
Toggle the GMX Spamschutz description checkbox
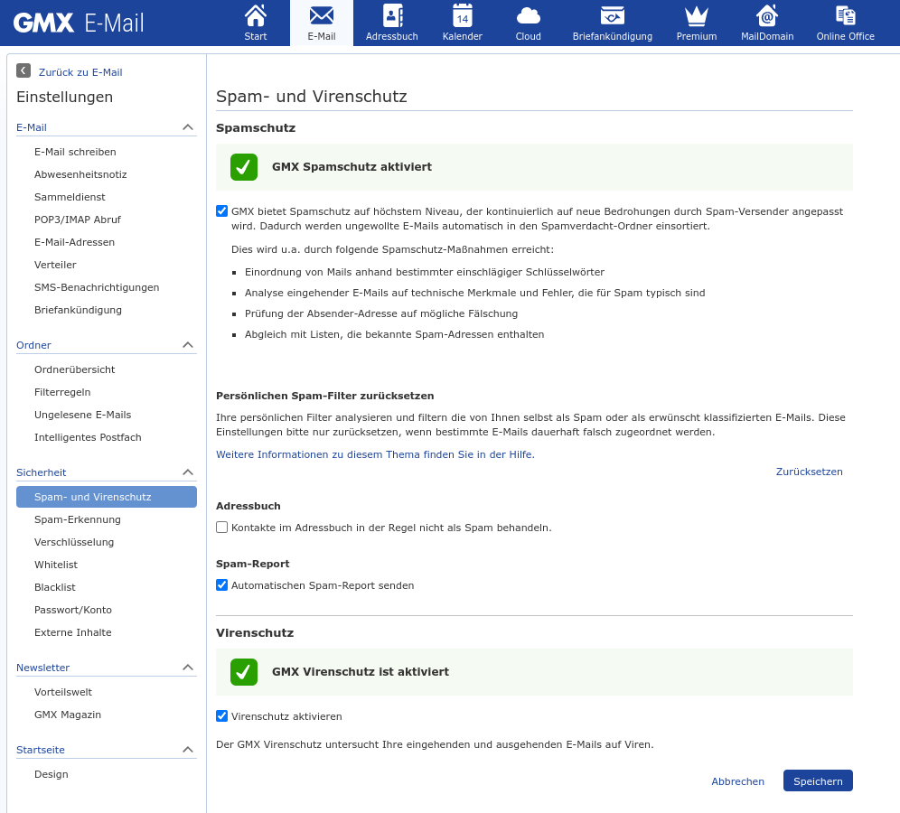221,211
